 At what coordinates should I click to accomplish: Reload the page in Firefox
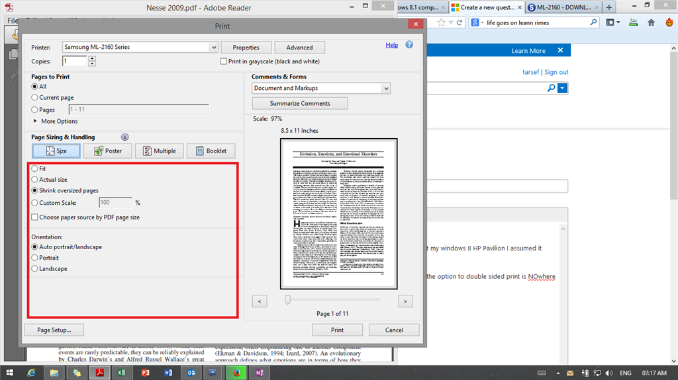tap(460, 22)
